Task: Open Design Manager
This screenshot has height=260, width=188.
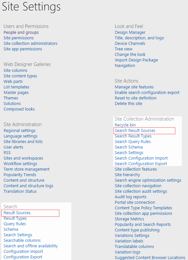Action: coord(130,32)
